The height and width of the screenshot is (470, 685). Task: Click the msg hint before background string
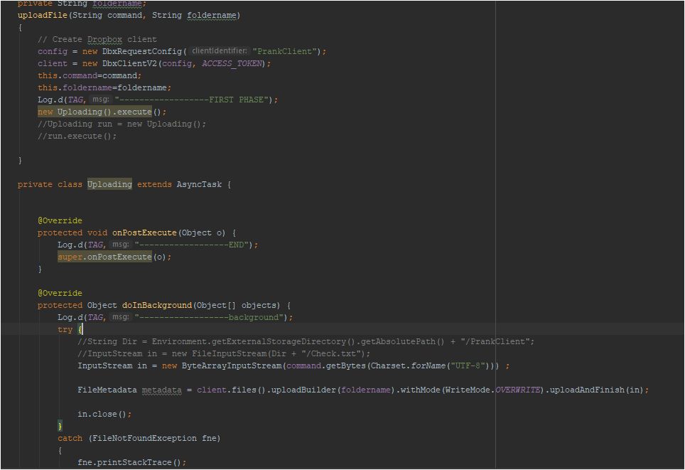pos(120,317)
